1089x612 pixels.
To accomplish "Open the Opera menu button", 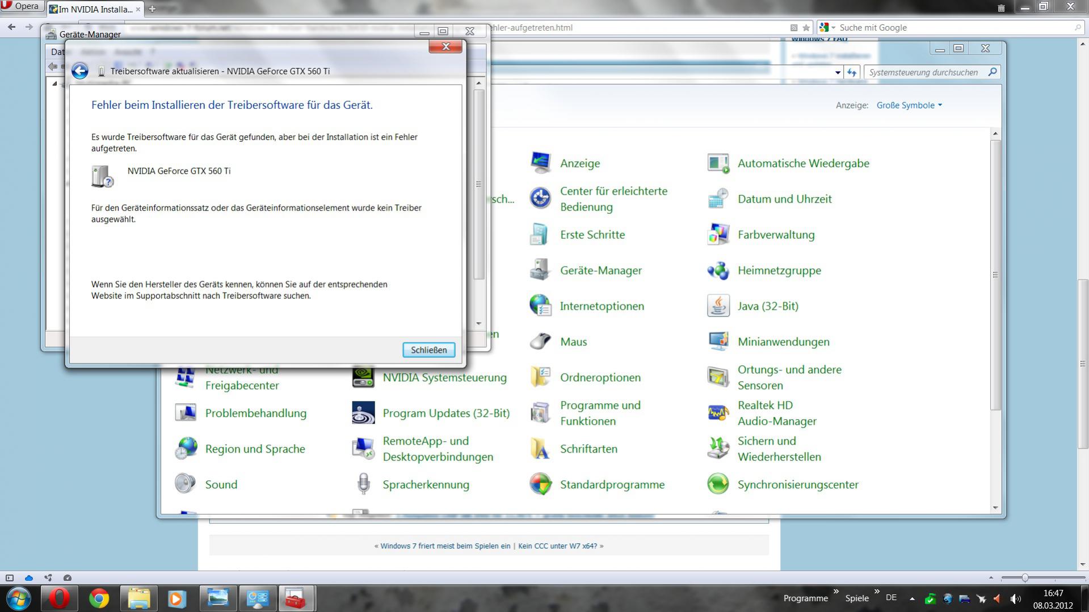I will coord(22,7).
